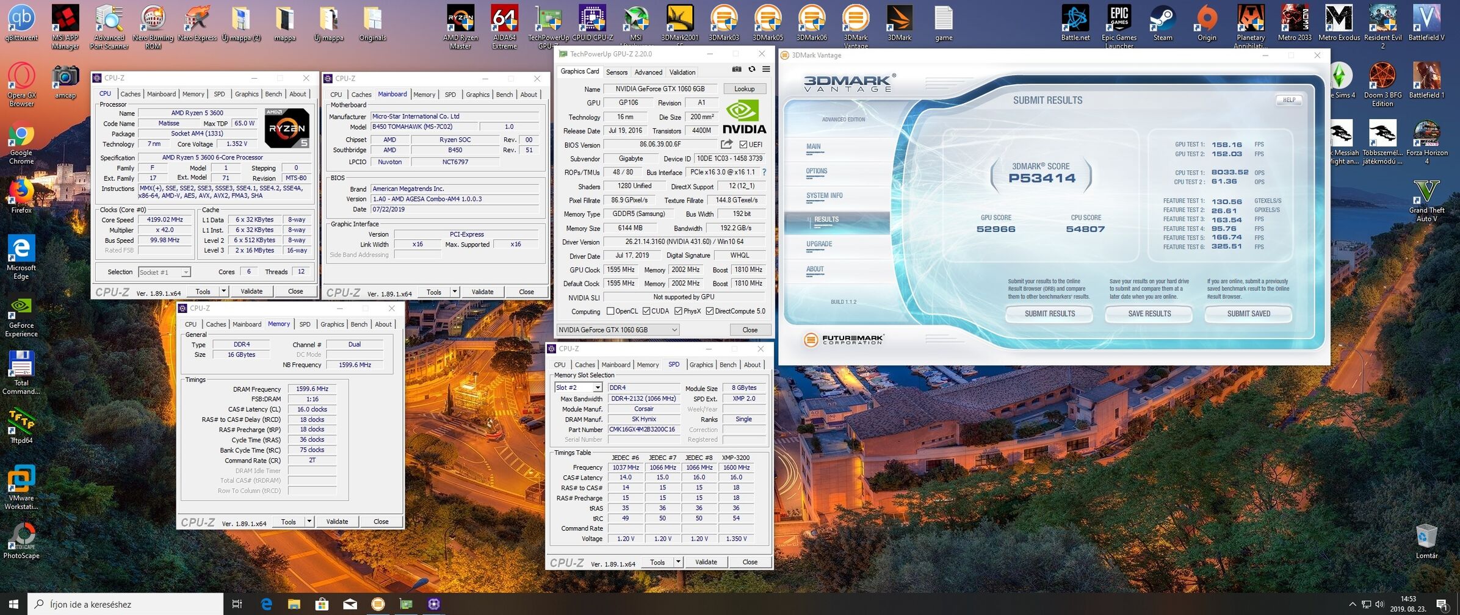The width and height of the screenshot is (1460, 615).
Task: Open the taskbar clock and date
Action: point(1408,604)
